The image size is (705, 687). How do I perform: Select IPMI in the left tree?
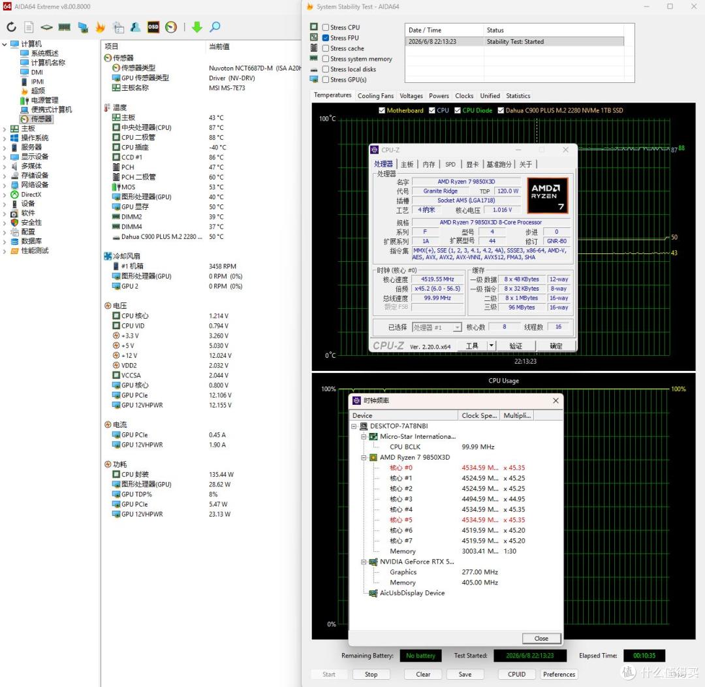tap(37, 82)
